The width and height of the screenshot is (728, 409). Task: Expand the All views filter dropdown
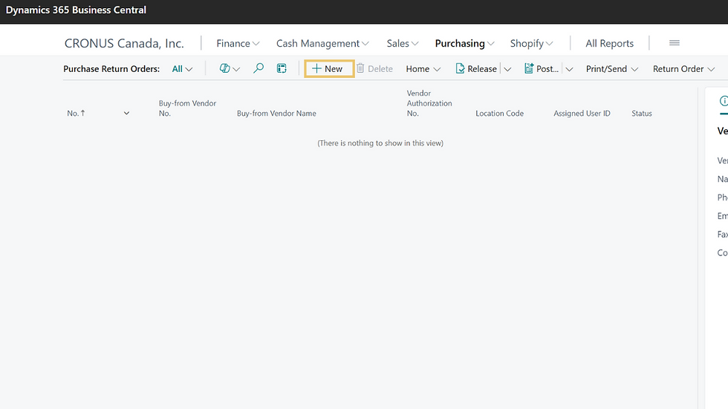pyautogui.click(x=182, y=68)
